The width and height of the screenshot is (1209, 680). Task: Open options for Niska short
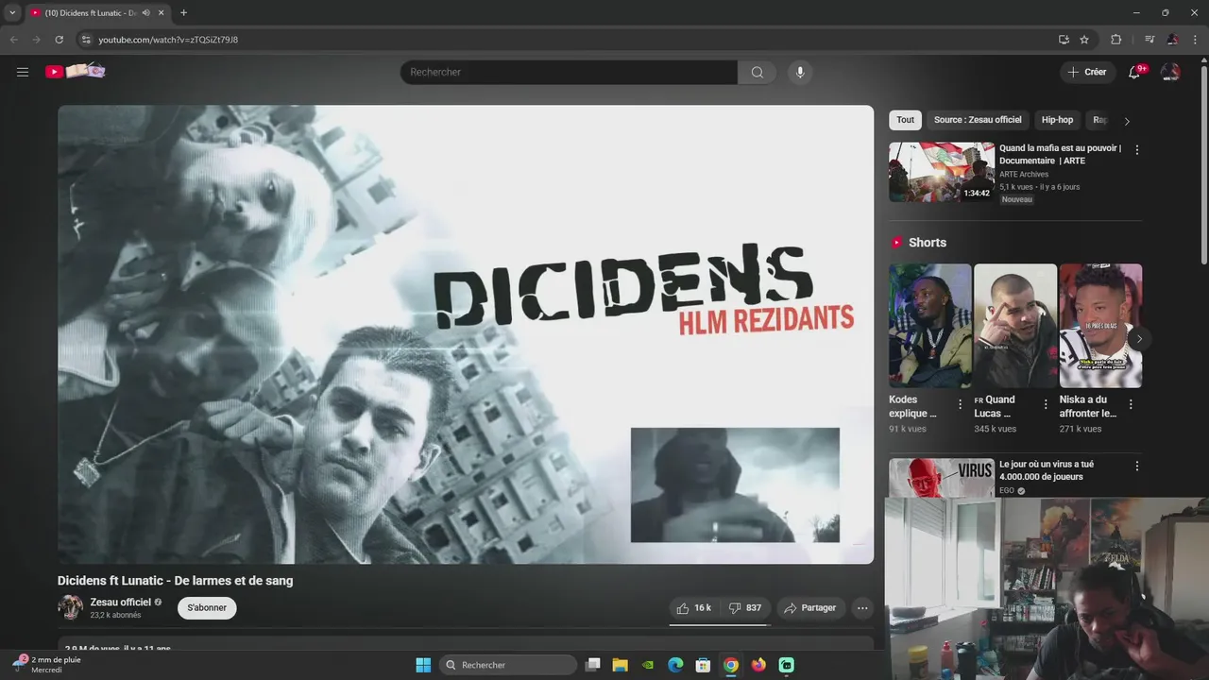(1130, 404)
